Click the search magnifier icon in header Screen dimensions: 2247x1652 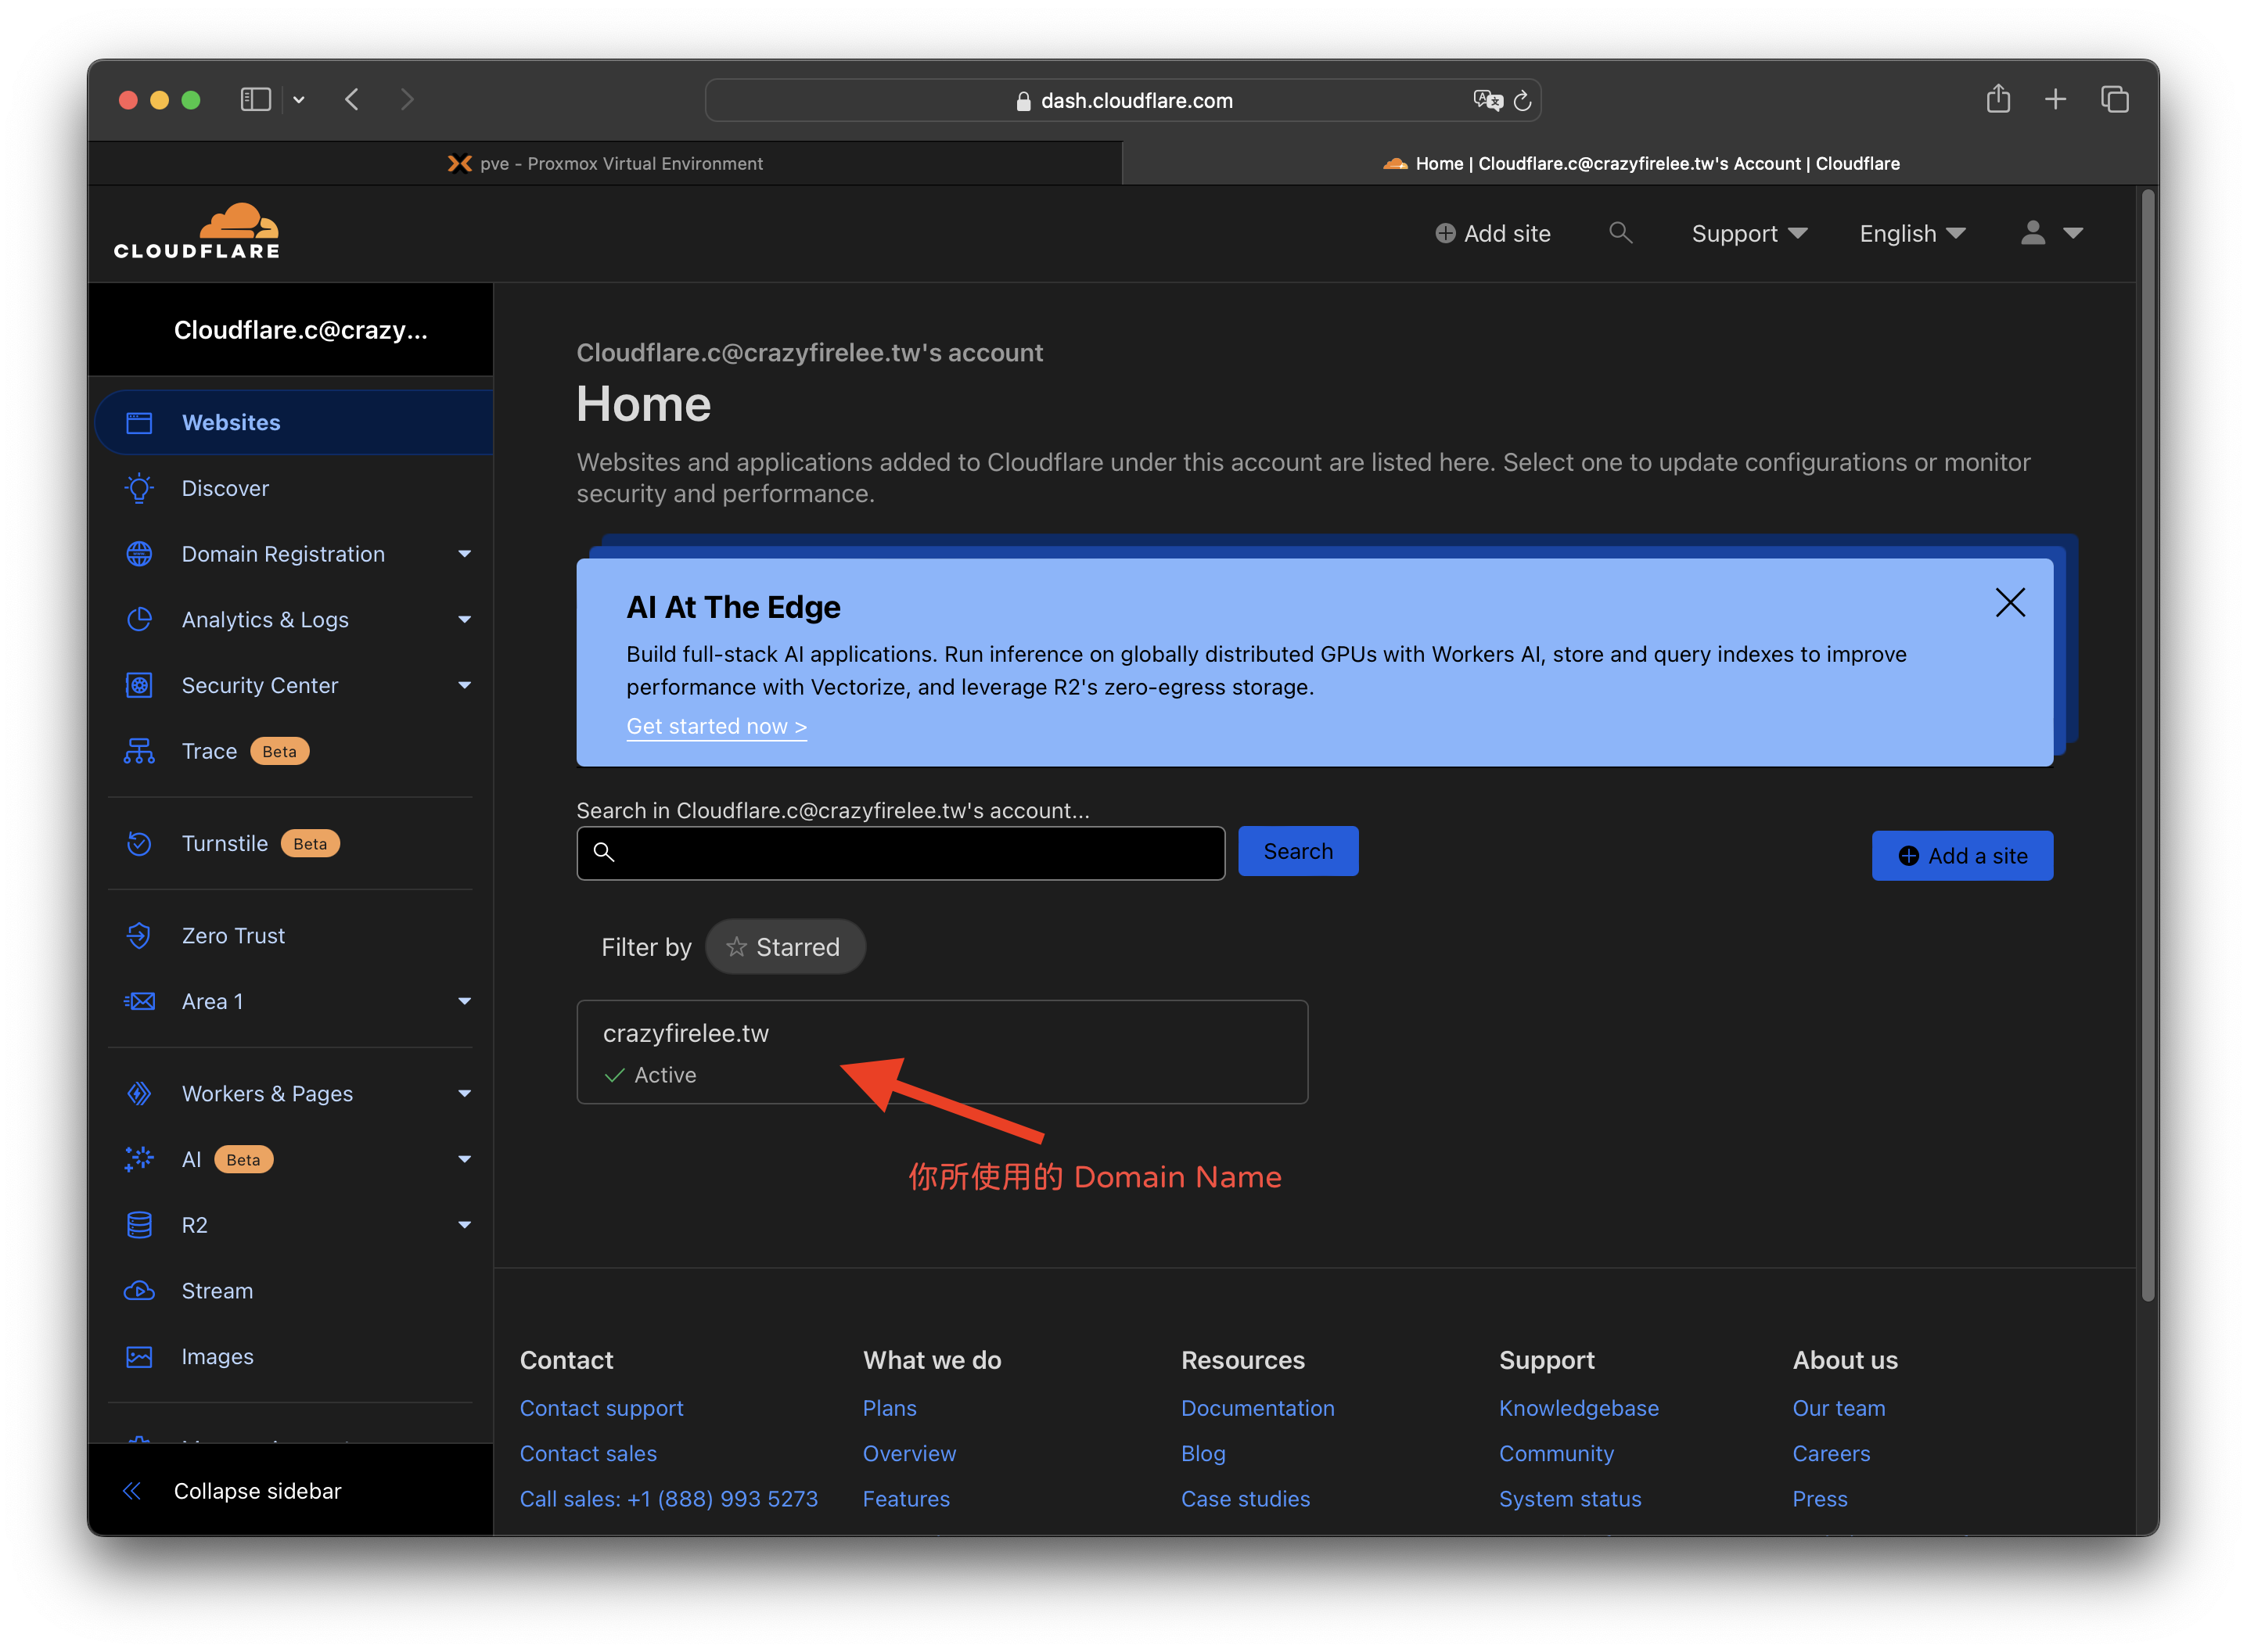click(1620, 233)
